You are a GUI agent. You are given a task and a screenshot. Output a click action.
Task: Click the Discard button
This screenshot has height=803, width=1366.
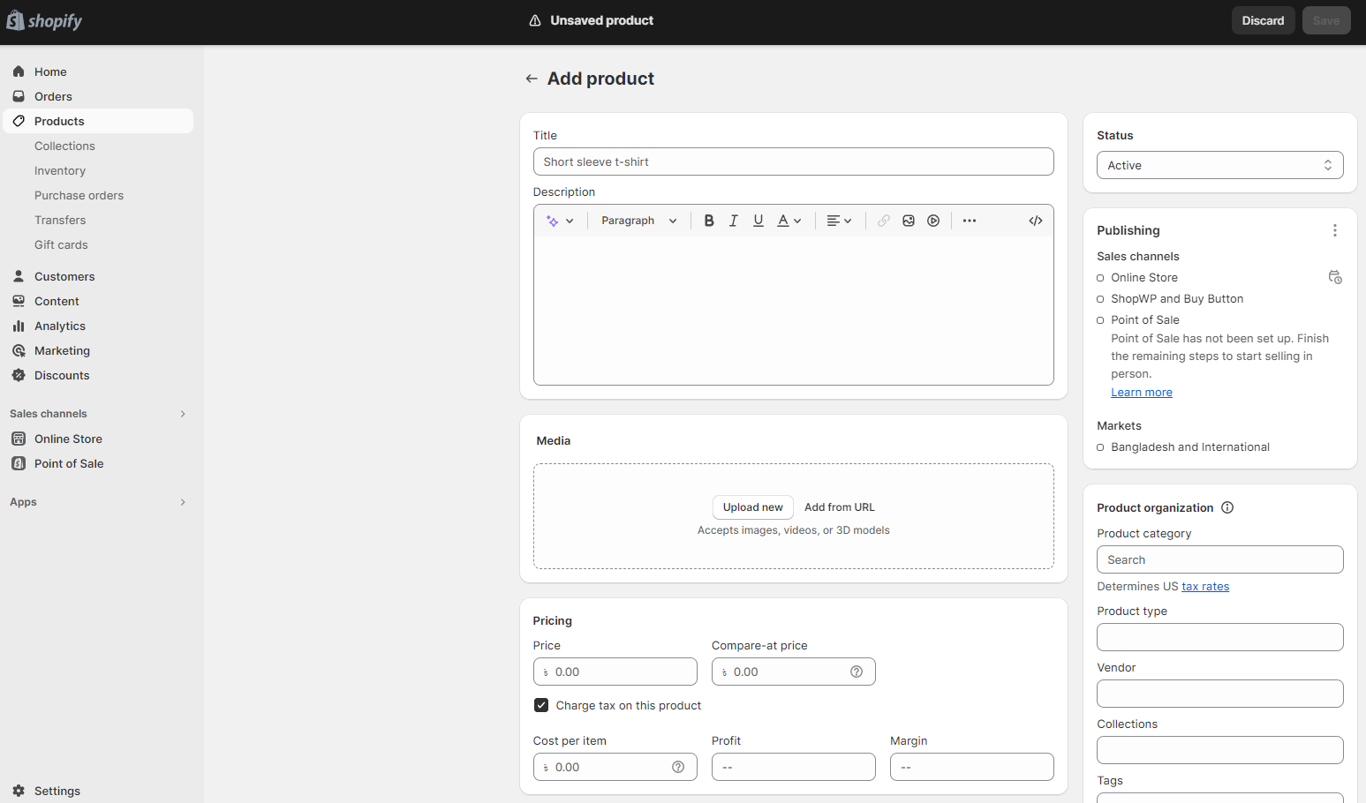(x=1263, y=20)
